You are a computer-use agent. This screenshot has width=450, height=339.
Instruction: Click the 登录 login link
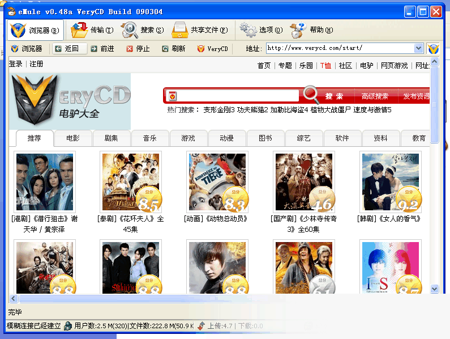pyautogui.click(x=15, y=64)
